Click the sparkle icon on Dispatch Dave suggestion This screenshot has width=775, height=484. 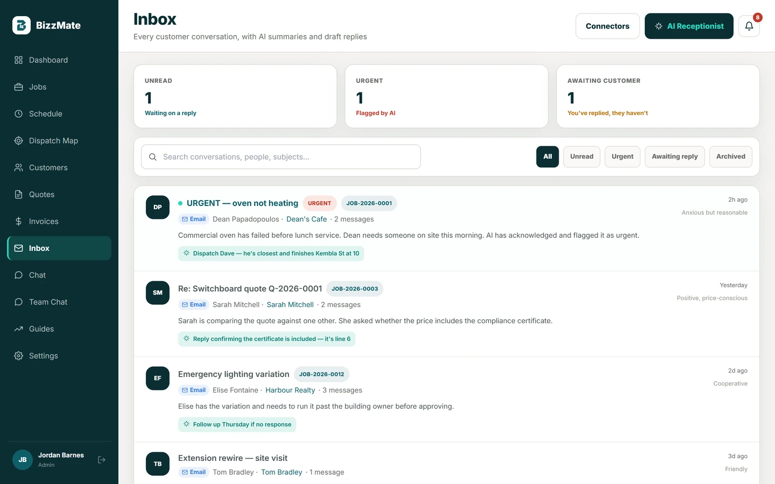pyautogui.click(x=186, y=253)
